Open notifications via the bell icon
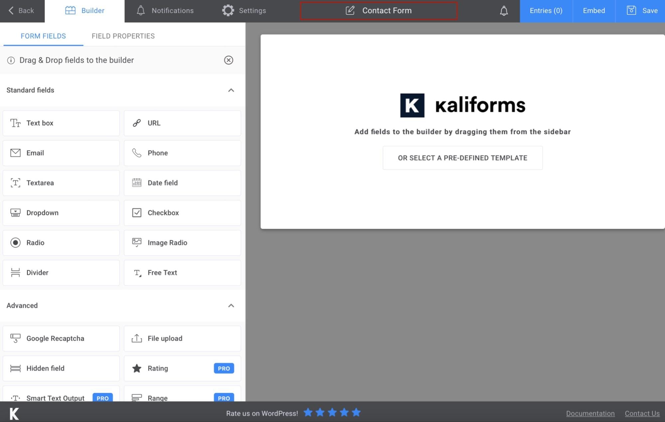665x422 pixels. tap(504, 10)
